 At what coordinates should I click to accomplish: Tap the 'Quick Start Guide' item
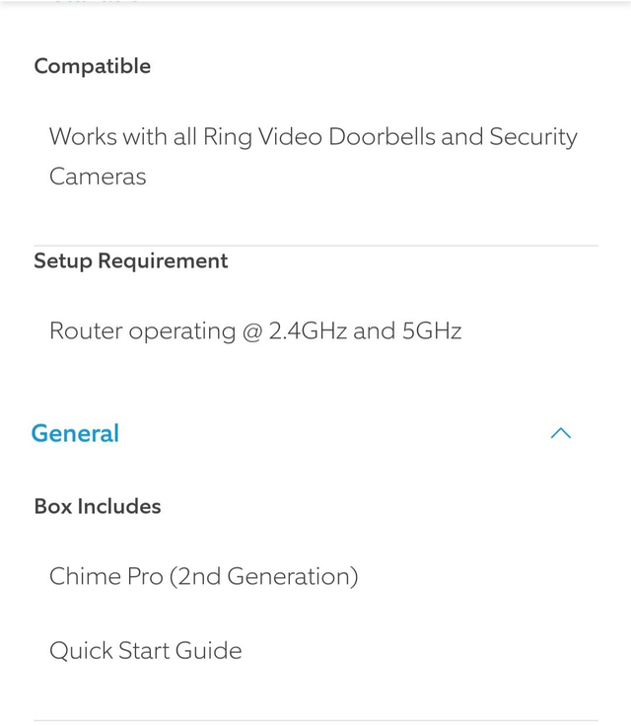tap(145, 651)
